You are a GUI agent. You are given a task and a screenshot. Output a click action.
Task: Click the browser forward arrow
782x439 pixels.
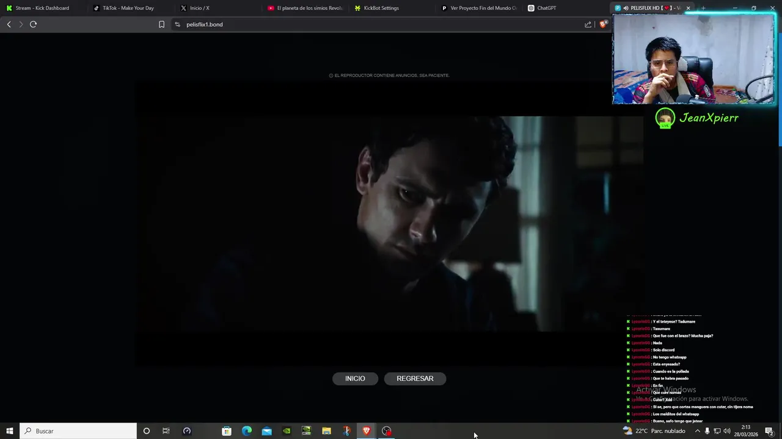point(21,24)
